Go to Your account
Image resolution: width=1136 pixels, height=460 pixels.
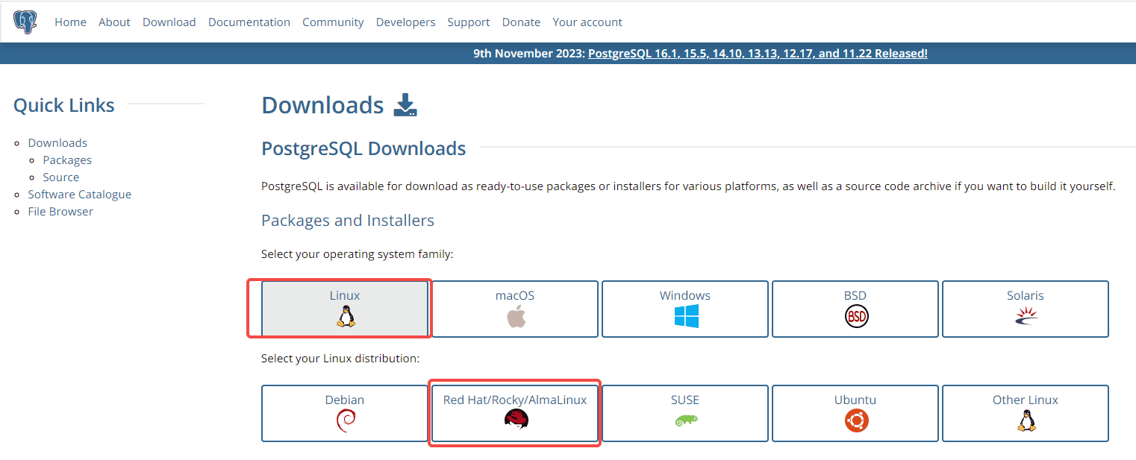coord(587,22)
